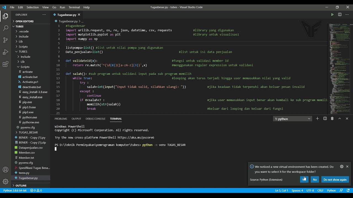Screen dimensions: 353x198
Task: Select the terminal '1: python' dropdown
Action: [x=293, y=119]
